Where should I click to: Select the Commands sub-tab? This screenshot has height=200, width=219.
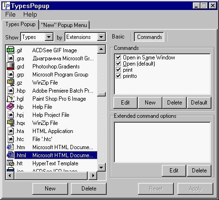click(x=149, y=37)
